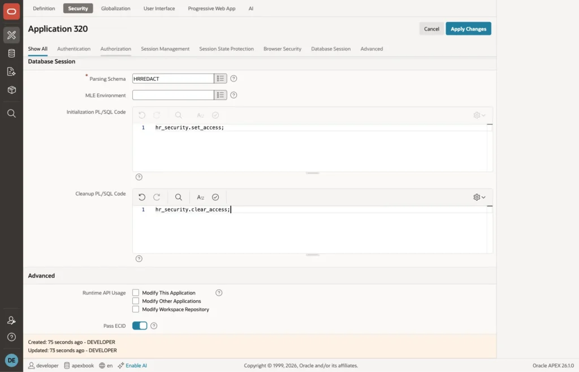Click undo in Cleanup PL/SQL Code editor
Viewport: 579px width, 372px height.
(x=142, y=197)
